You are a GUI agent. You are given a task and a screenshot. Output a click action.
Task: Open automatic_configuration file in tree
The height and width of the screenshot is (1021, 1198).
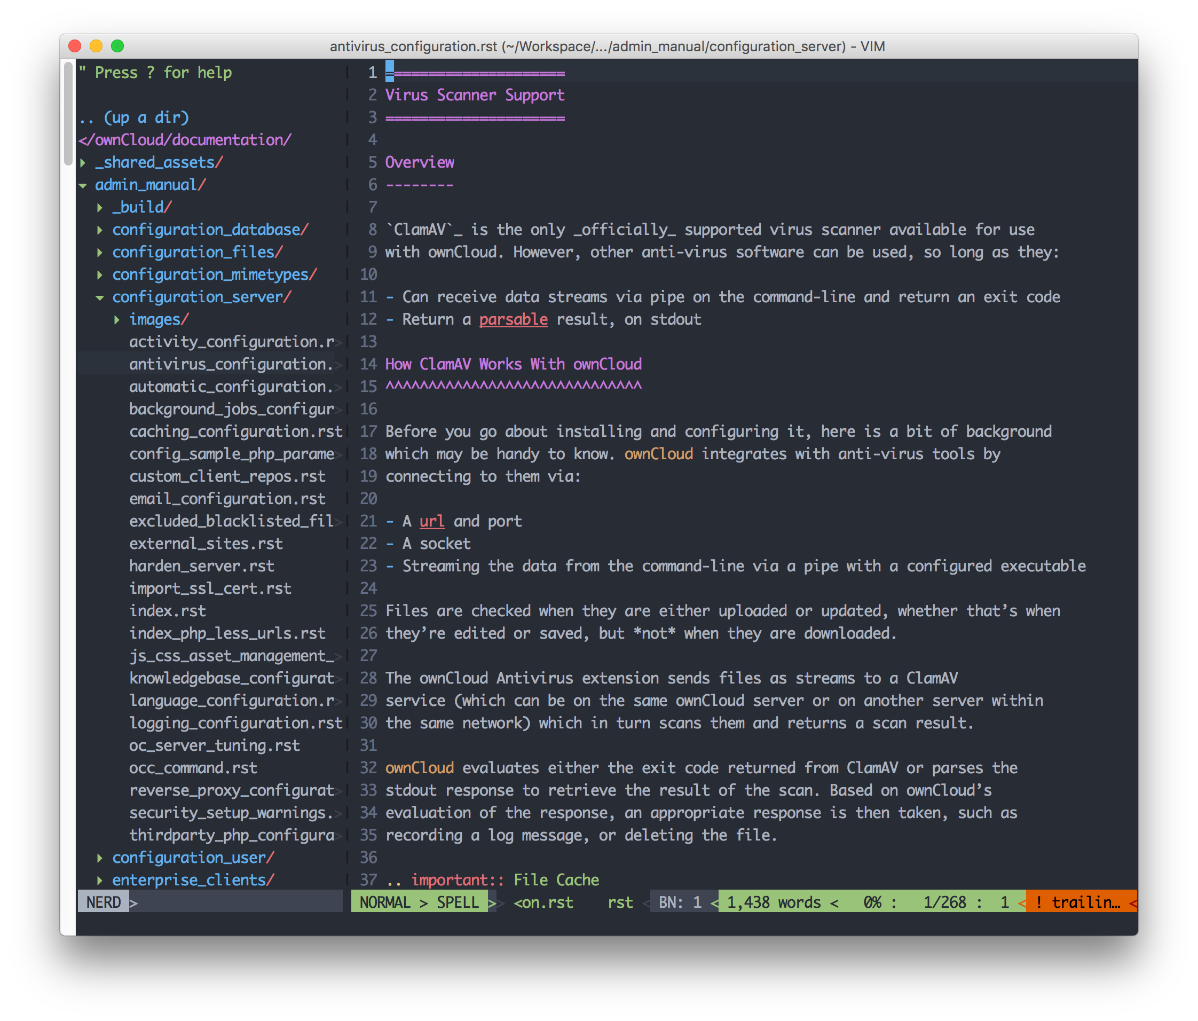coord(231,387)
